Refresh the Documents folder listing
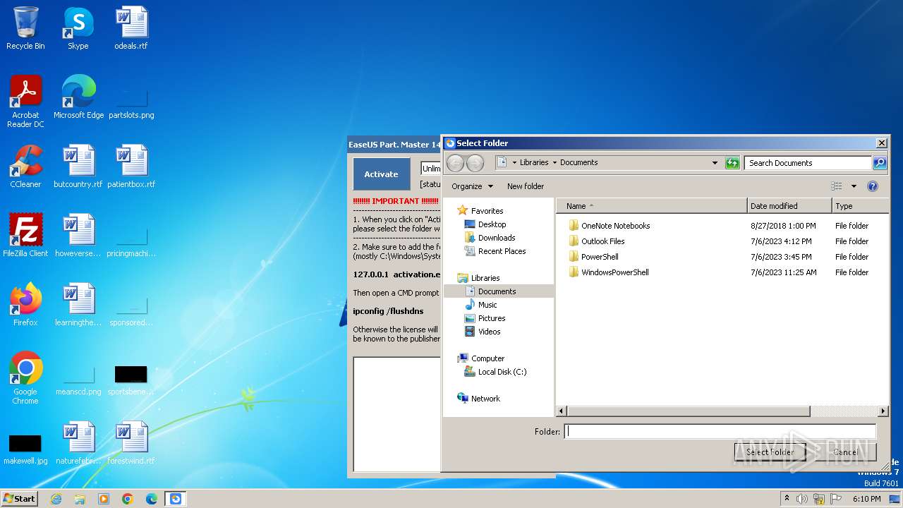 tap(732, 163)
